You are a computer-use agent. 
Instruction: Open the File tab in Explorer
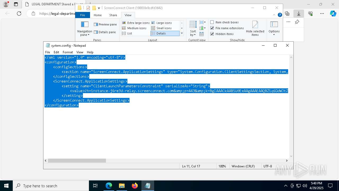[x=83, y=15]
